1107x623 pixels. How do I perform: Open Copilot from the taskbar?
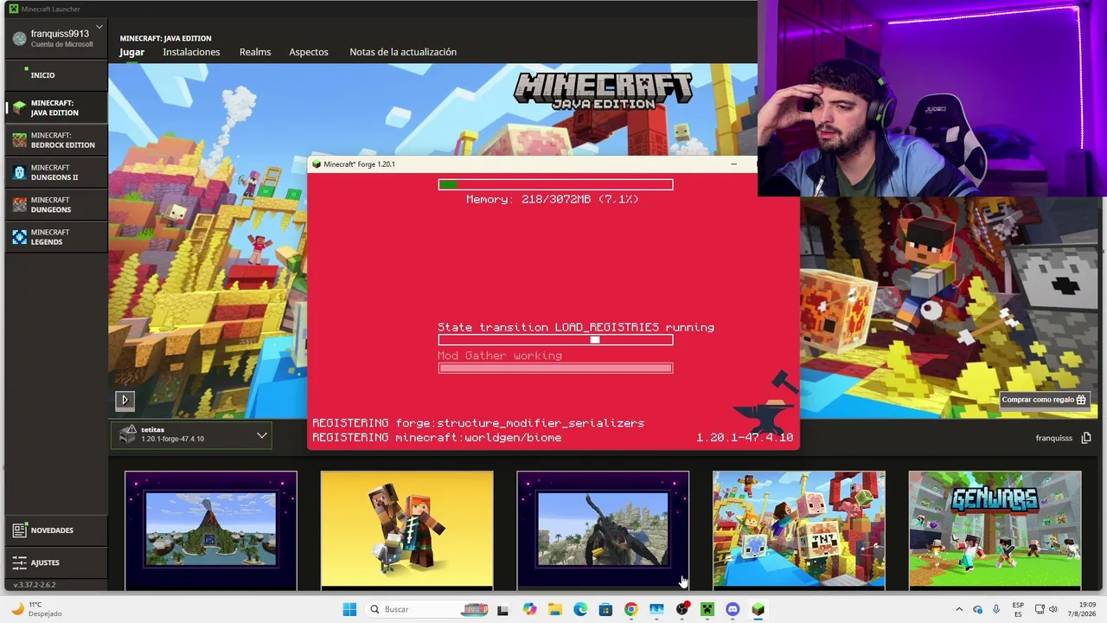click(529, 609)
